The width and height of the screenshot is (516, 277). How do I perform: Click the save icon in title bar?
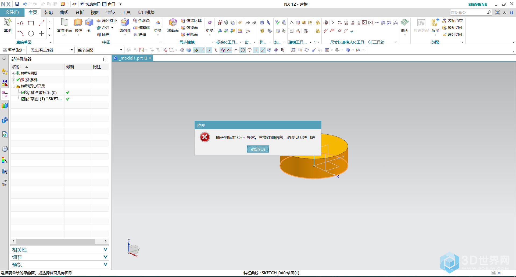pos(17,4)
